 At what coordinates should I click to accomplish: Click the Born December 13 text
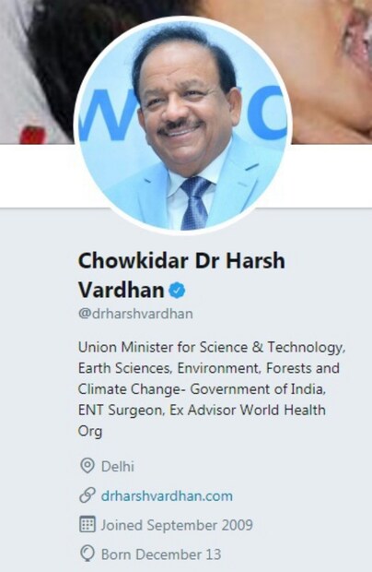(x=161, y=554)
